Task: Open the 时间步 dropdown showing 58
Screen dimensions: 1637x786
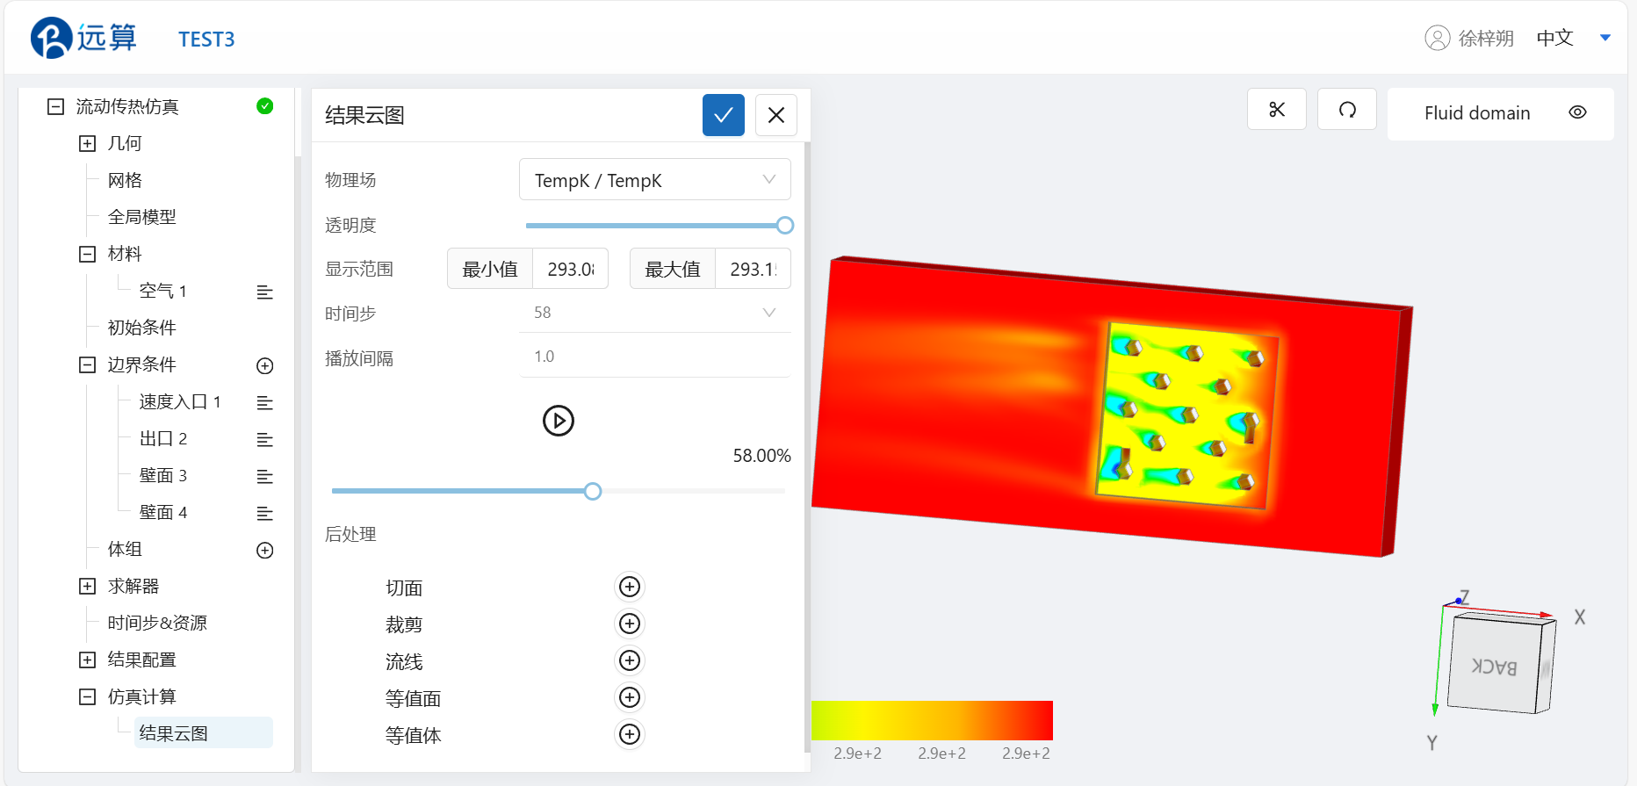Action: [x=654, y=313]
